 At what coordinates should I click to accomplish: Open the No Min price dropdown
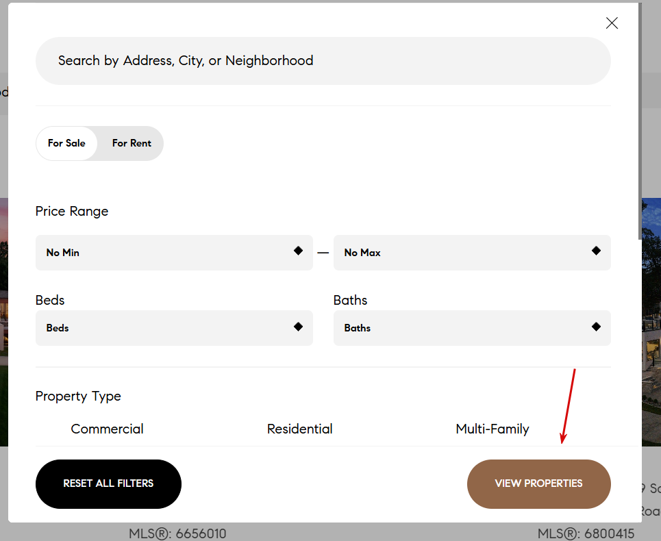click(x=174, y=253)
